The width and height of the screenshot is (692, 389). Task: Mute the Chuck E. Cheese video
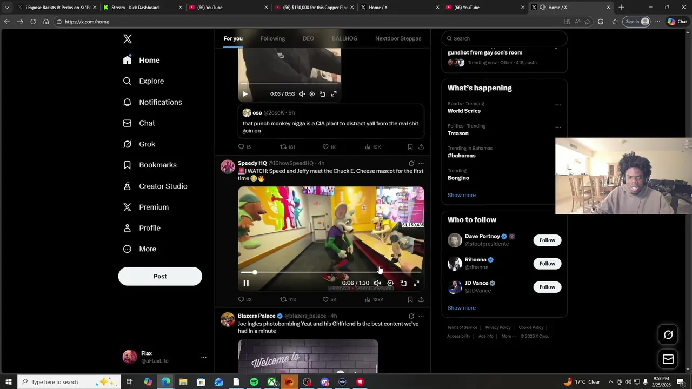coord(377,283)
